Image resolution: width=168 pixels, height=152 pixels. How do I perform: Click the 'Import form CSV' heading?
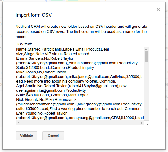coord(34,15)
